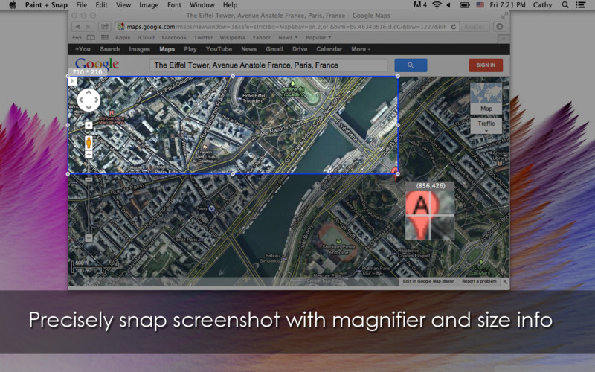Show Top Sites grid icon

click(x=105, y=38)
